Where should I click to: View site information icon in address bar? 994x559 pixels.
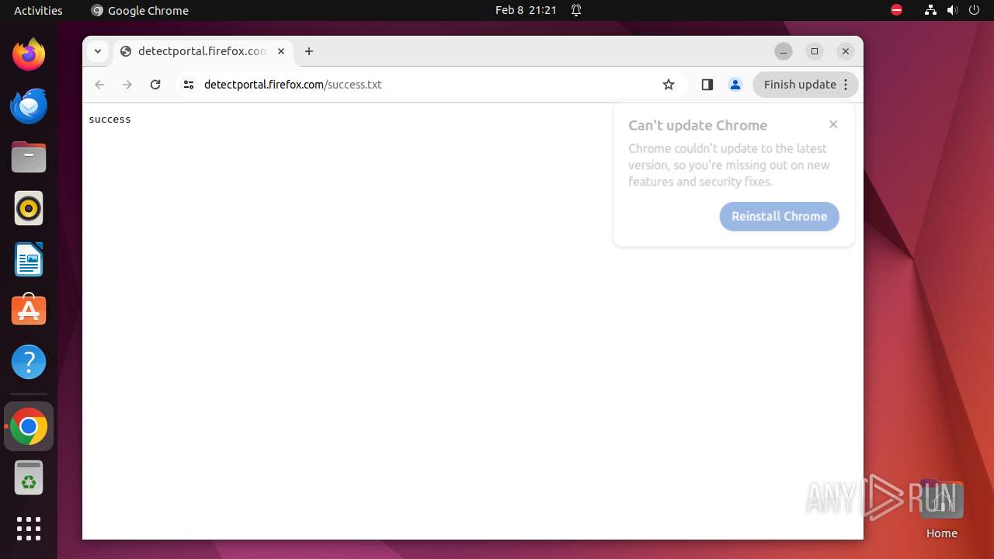188,85
